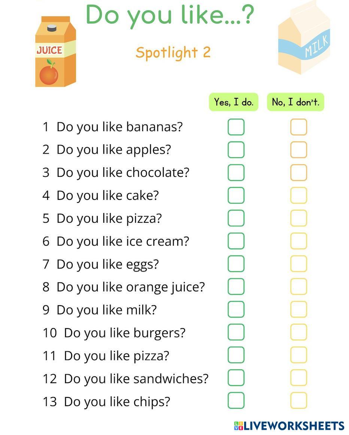349x435 pixels.
Task: Tick 'No, I don't' for ice cream
Action: pos(298,241)
